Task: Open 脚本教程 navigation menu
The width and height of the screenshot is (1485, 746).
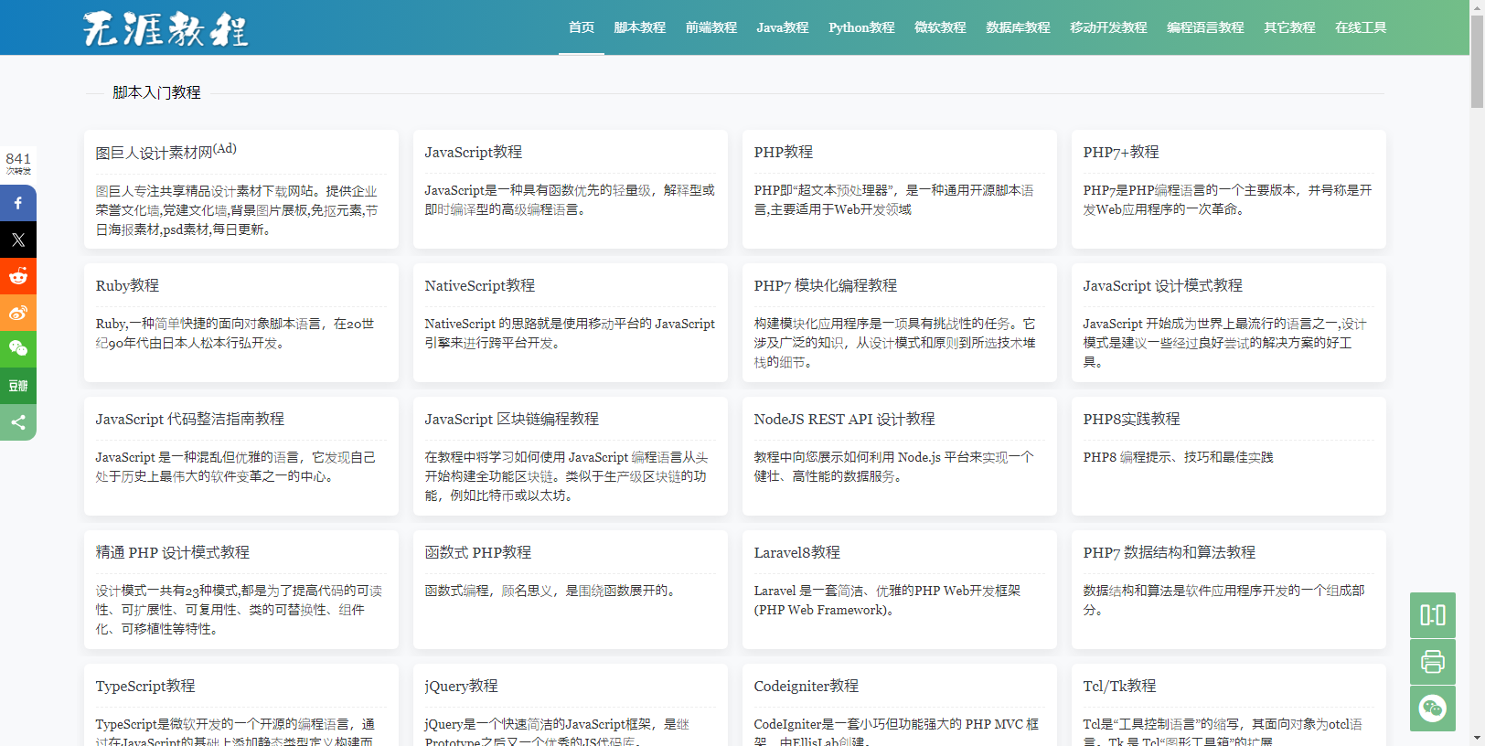Action: tap(640, 27)
